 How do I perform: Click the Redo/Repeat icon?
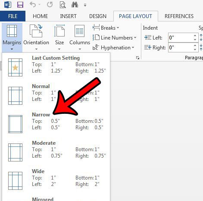click(50, 5)
